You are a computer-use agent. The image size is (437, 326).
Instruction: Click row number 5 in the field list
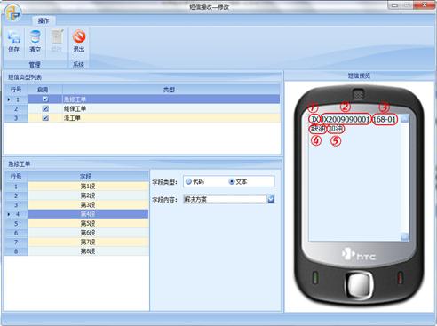[x=16, y=223]
